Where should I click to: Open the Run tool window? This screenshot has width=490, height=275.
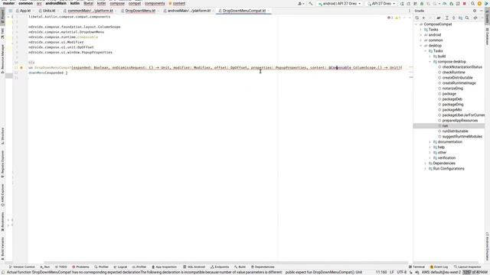coord(45,267)
